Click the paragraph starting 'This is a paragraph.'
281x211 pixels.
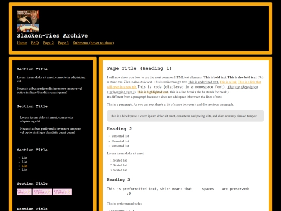coord(170,104)
